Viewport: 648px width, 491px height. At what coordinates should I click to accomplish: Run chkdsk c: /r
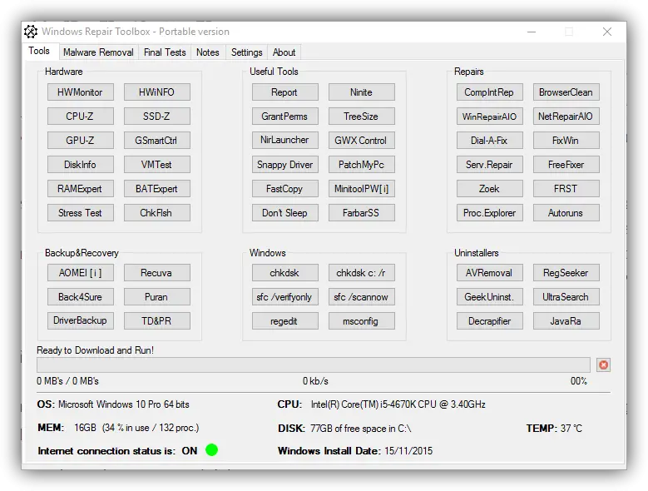362,273
